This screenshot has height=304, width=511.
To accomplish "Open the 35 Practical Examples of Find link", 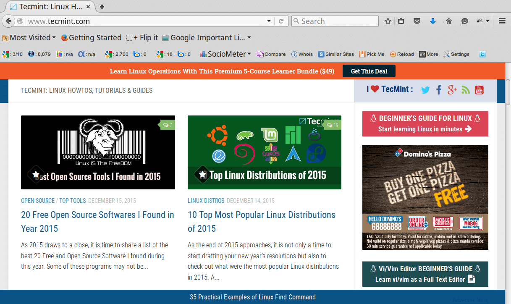I will pyautogui.click(x=252, y=297).
